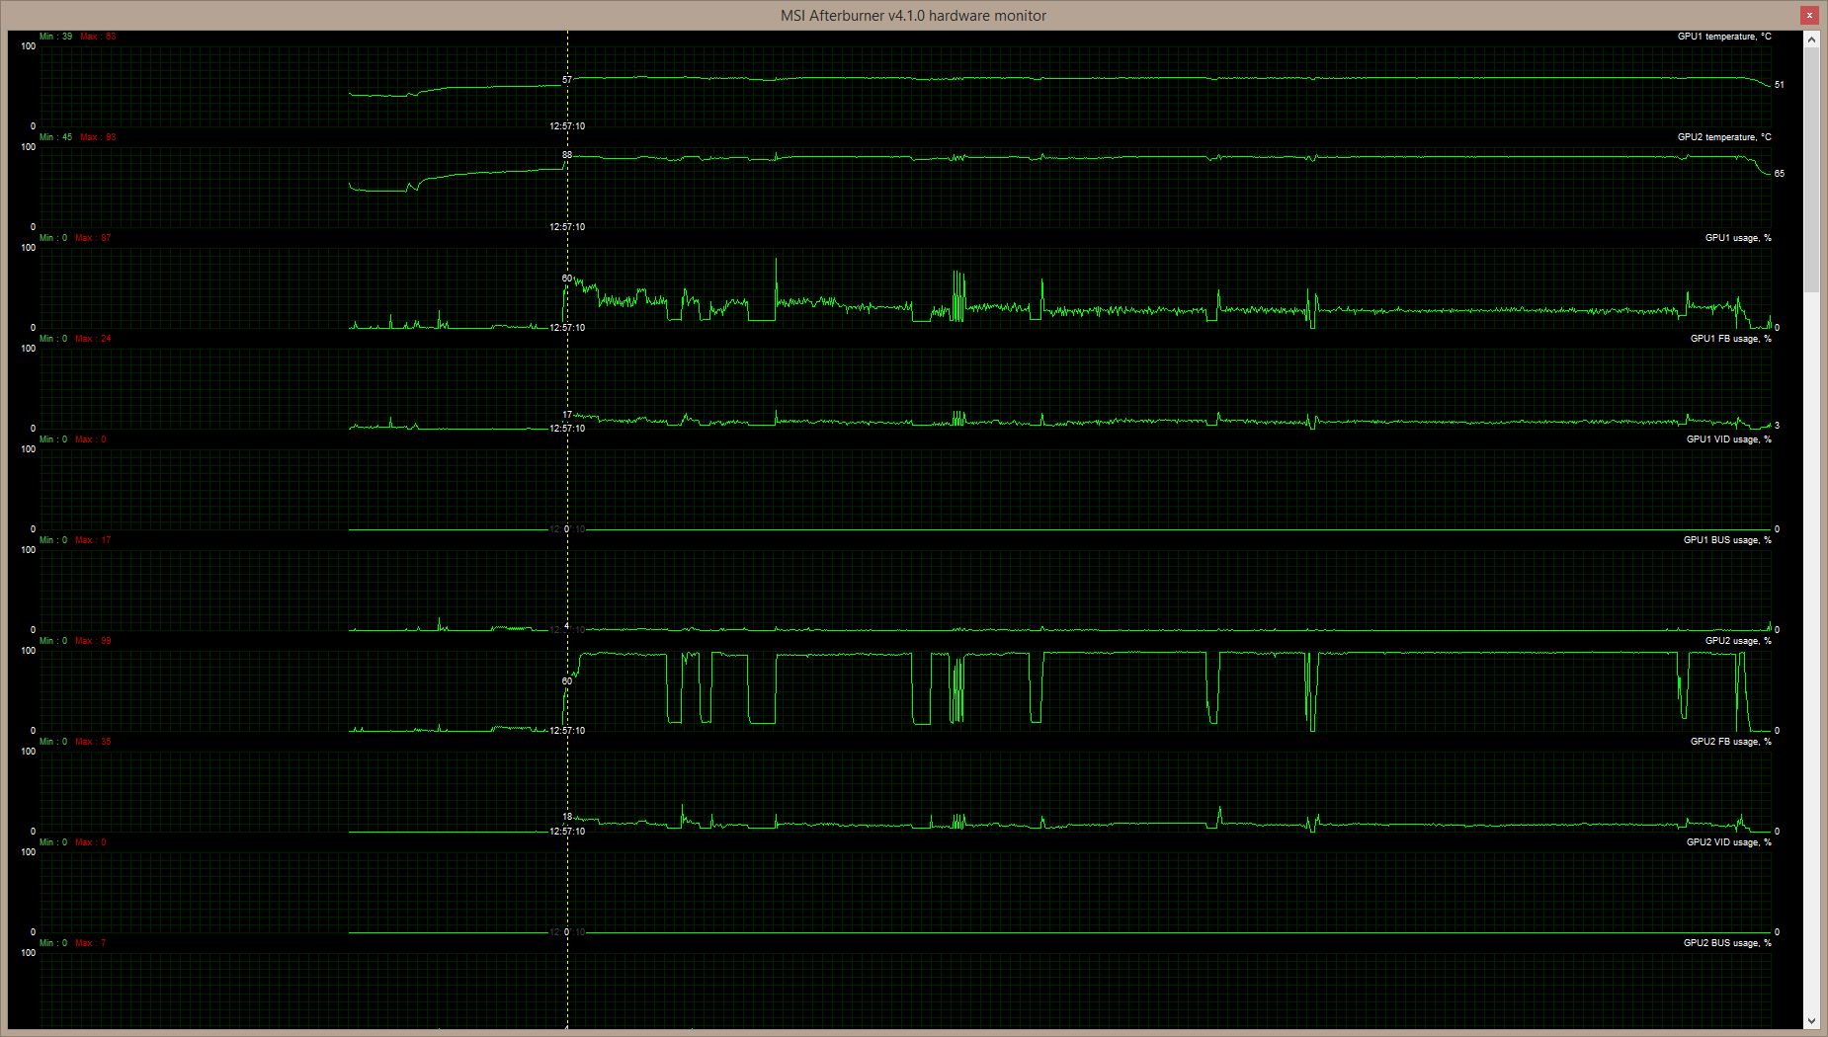This screenshot has width=1828, height=1037.
Task: Click marker value 57 on GPU1 temperature graph
Action: (567, 80)
